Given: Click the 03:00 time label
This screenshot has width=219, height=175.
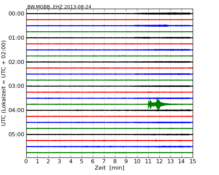Looking at the screenshot, I should tap(17, 86).
